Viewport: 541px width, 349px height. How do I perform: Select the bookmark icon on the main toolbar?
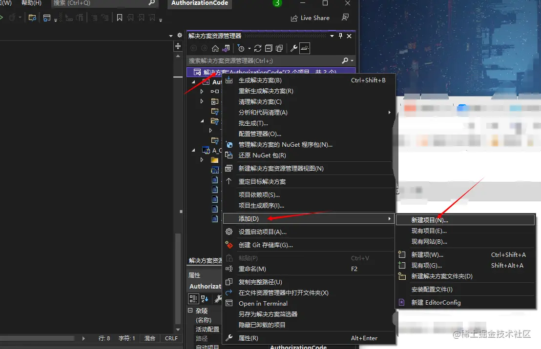coord(120,18)
